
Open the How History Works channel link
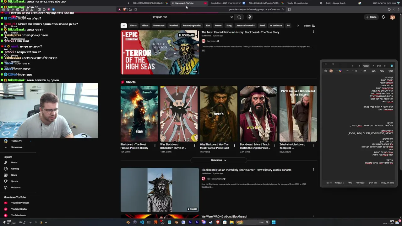coord(215,179)
